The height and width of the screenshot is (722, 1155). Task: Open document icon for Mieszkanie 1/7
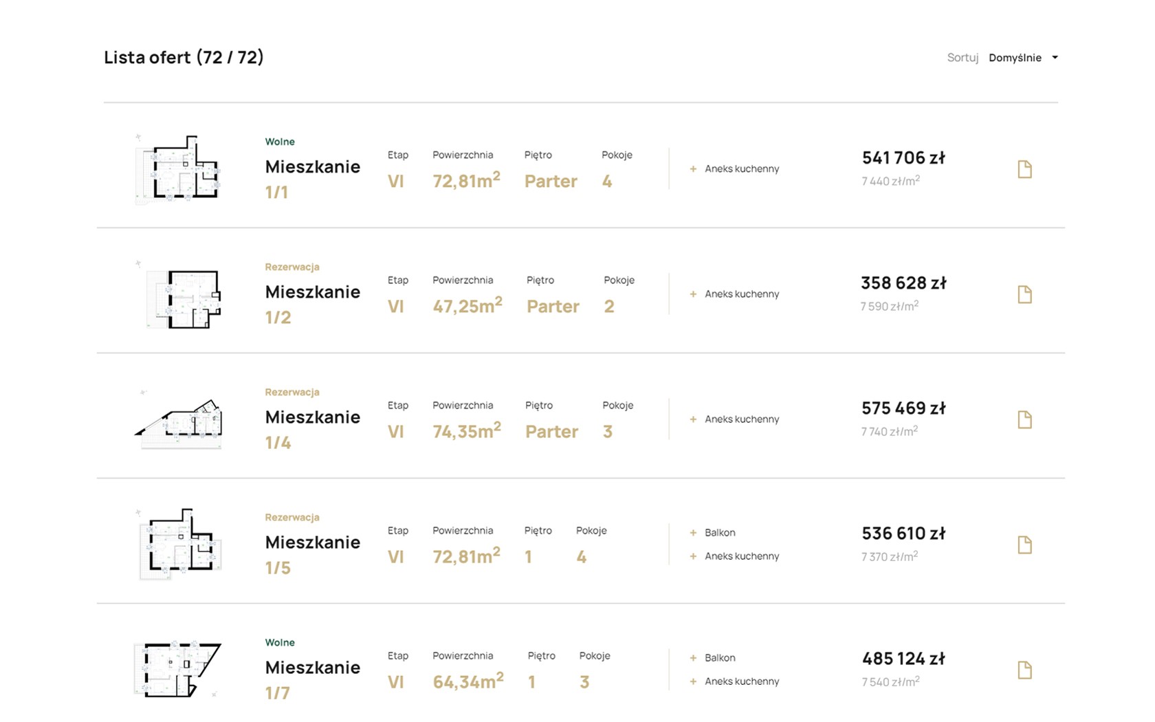pyautogui.click(x=1024, y=670)
